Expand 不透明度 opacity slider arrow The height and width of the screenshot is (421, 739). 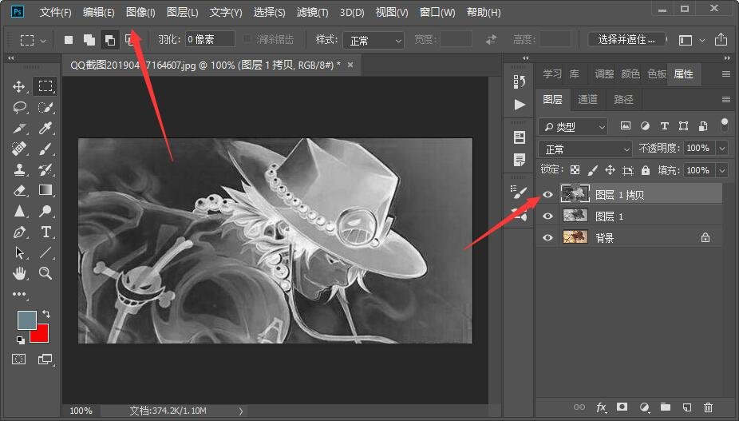[x=722, y=149]
